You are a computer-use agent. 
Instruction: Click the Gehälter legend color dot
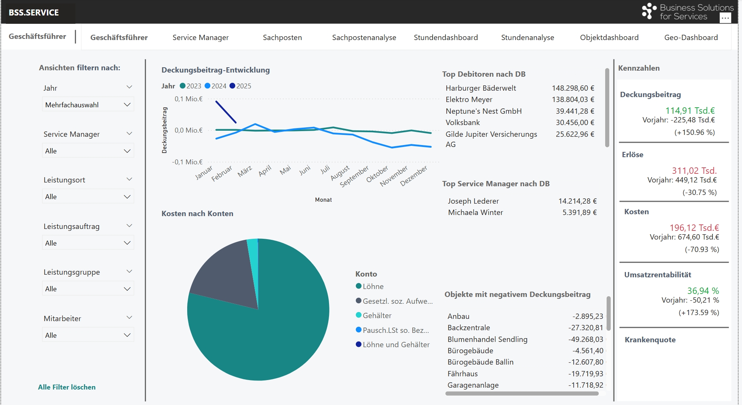[x=359, y=315]
